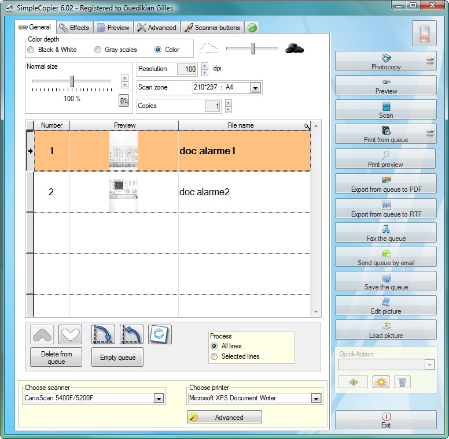Increase size percentage with up arrow
This screenshot has width=449, height=439.
coord(124,78)
